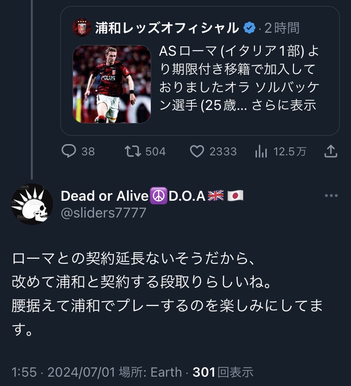The width and height of the screenshot is (351, 386).
Task: Tap the blue verified badge
Action: tap(250, 28)
